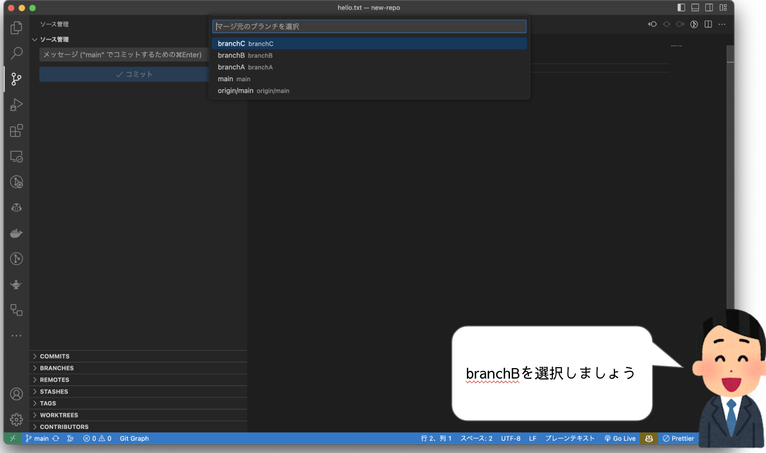Viewport: 766px width, 453px height.
Task: Toggle the split editor layout icon top right
Action: pyautogui.click(x=708, y=24)
